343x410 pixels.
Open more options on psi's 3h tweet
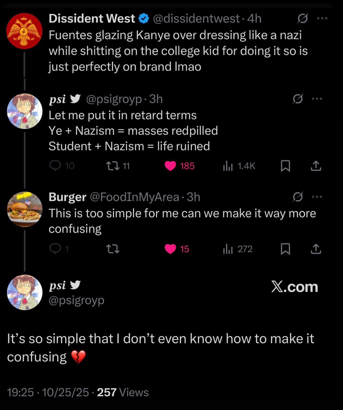click(x=317, y=99)
